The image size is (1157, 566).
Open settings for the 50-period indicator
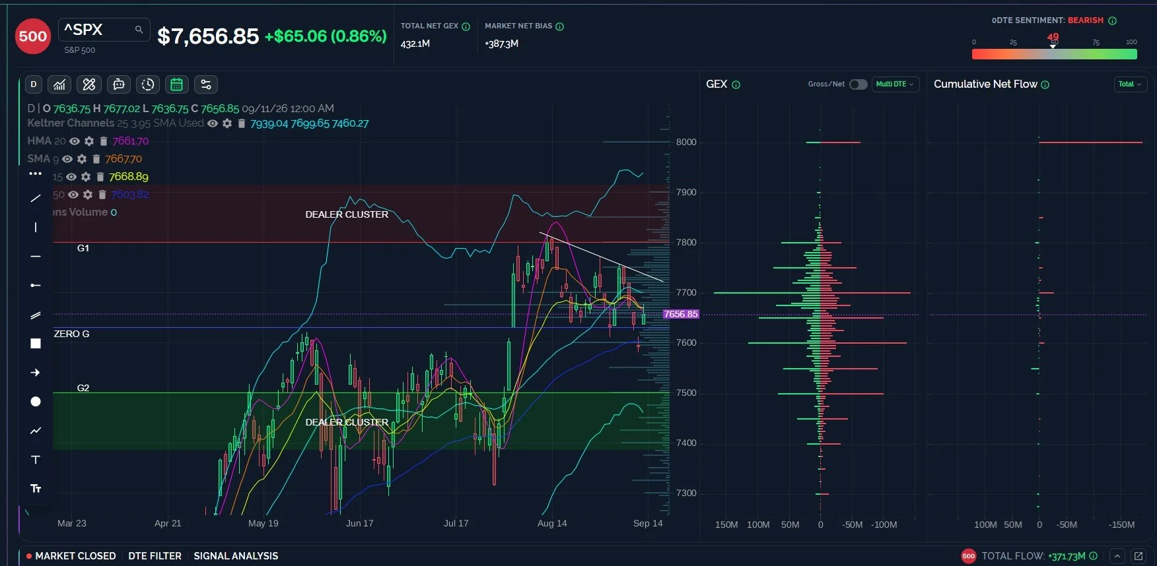[88, 195]
